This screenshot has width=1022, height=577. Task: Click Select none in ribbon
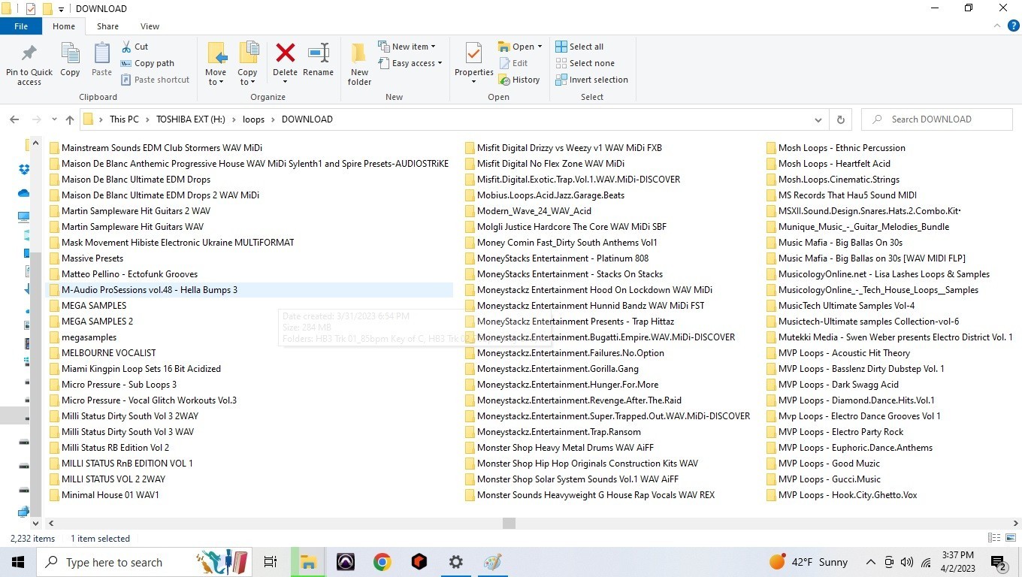[585, 63]
